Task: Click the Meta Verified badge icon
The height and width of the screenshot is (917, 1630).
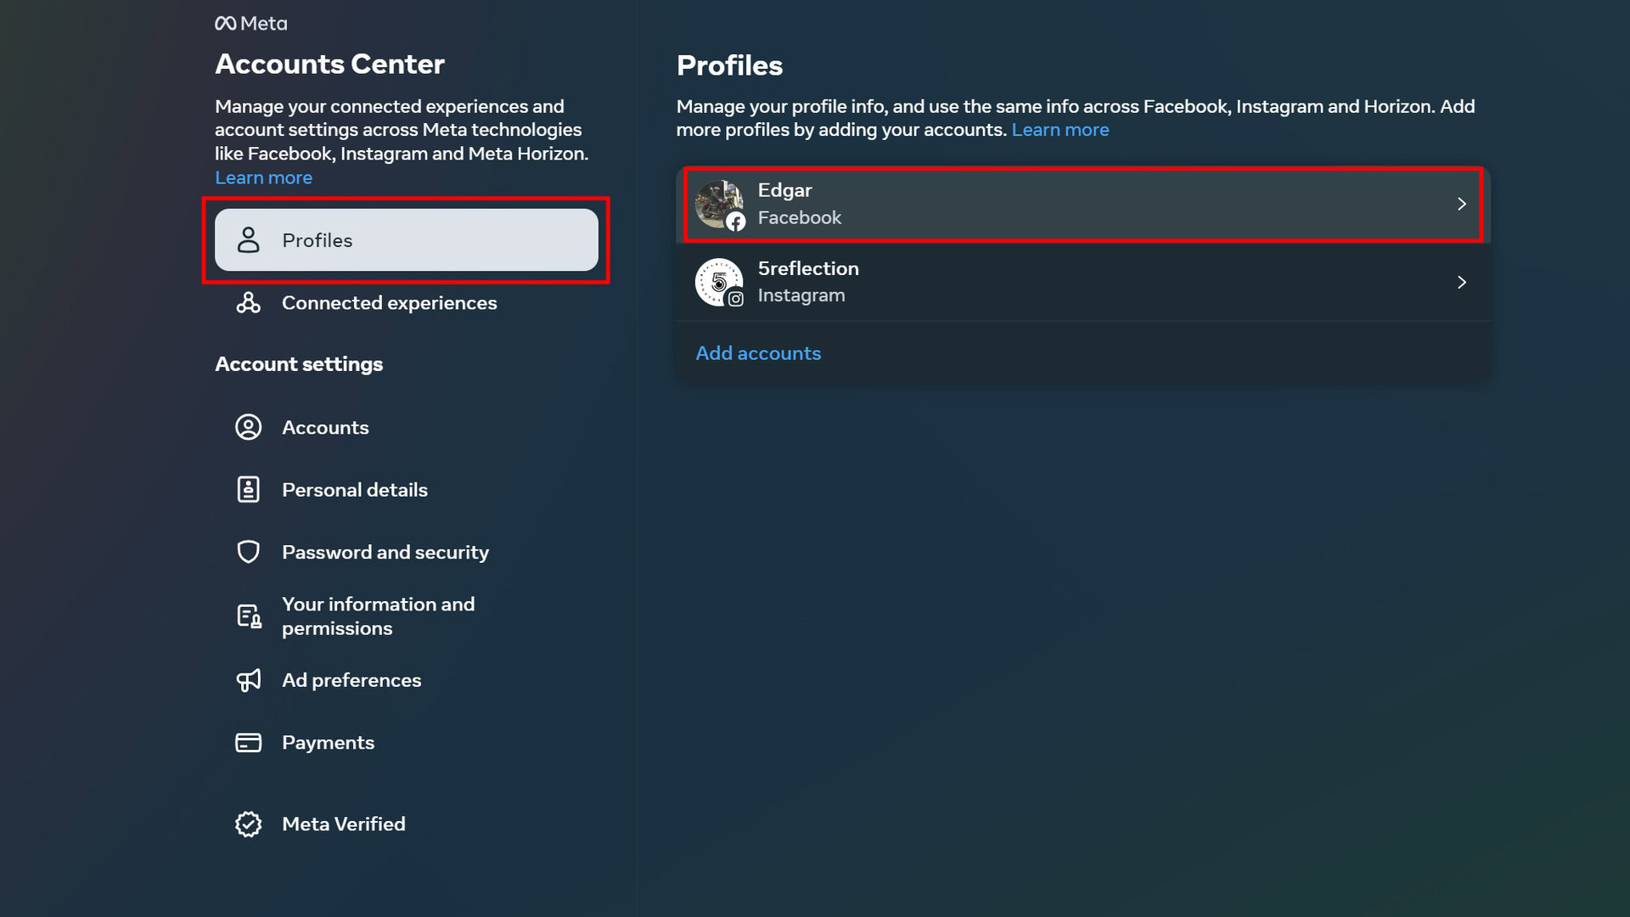Action: coord(248,824)
